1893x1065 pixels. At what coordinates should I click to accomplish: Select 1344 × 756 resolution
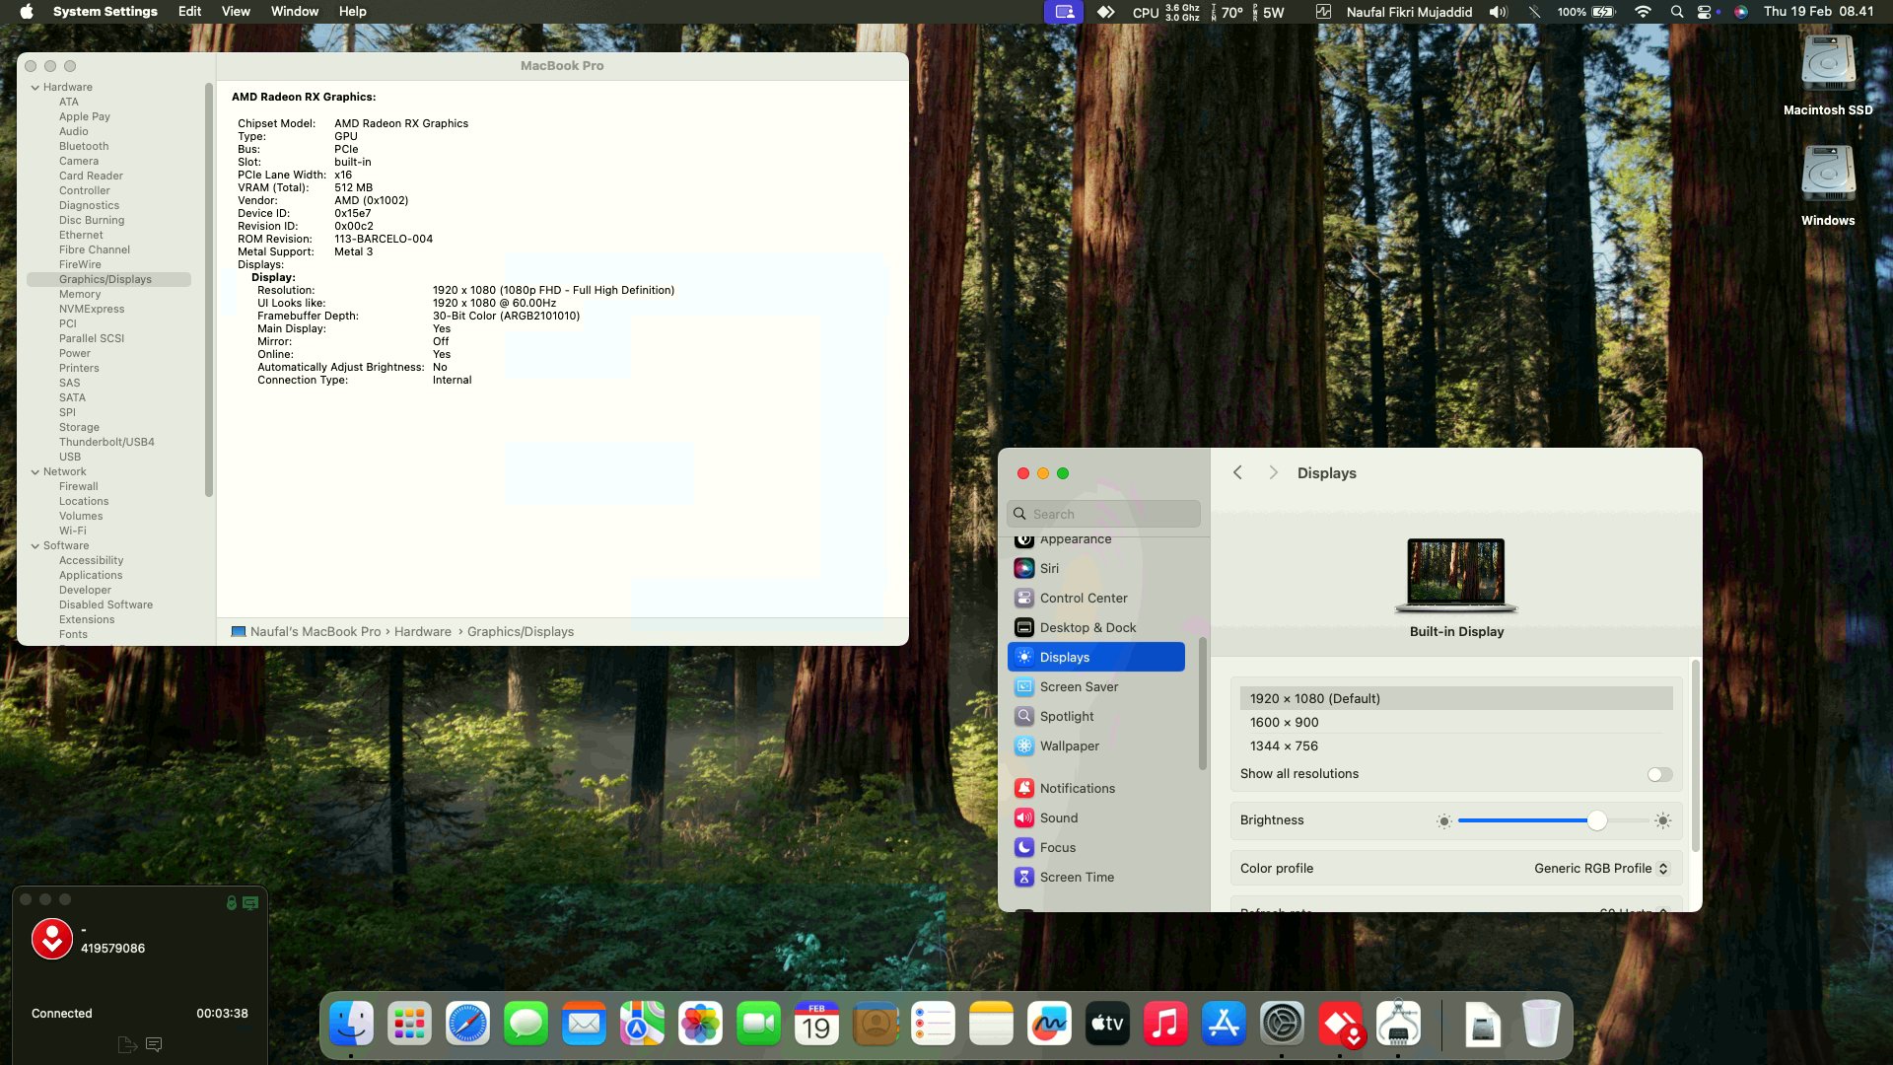coord(1456,745)
